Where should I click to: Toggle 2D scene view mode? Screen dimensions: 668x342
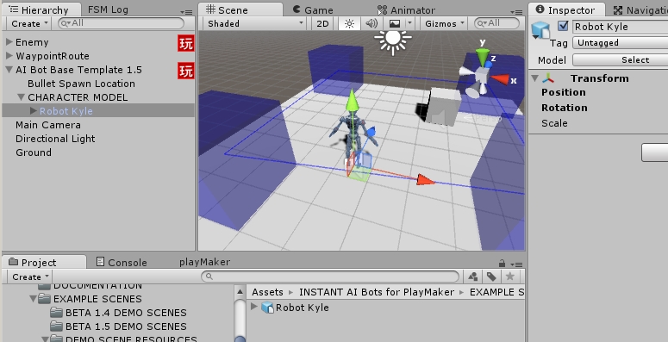[x=322, y=24]
